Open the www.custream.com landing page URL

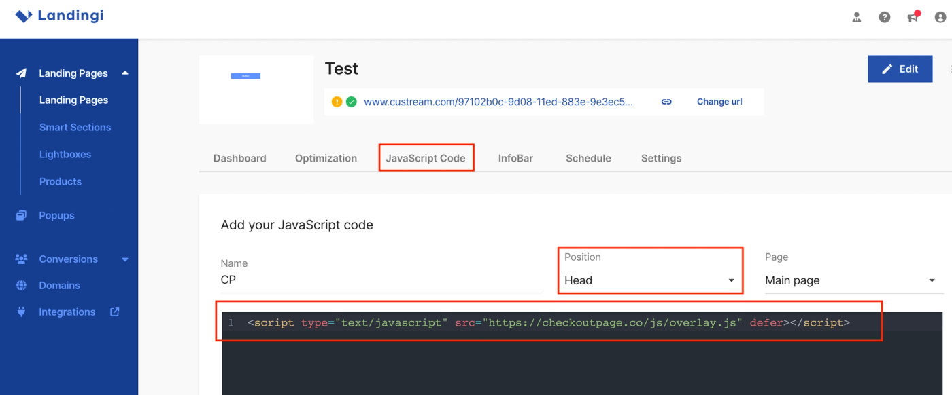tap(498, 102)
